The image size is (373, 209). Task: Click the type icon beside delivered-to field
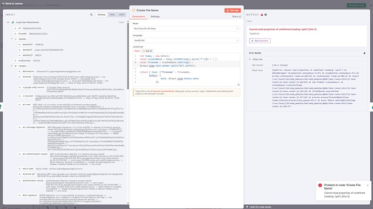[20, 71]
